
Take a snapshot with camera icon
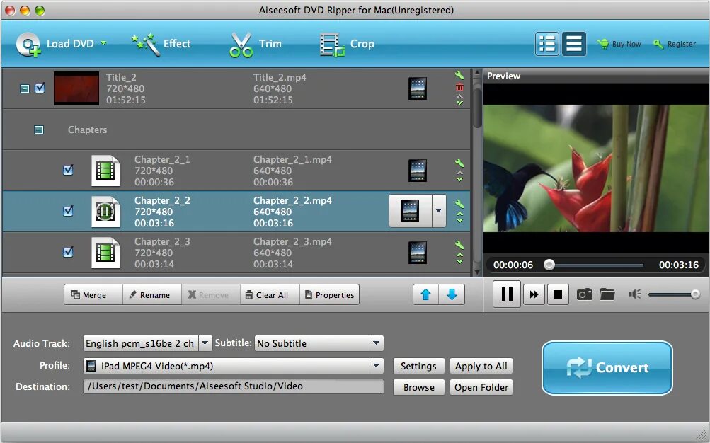[x=584, y=294]
